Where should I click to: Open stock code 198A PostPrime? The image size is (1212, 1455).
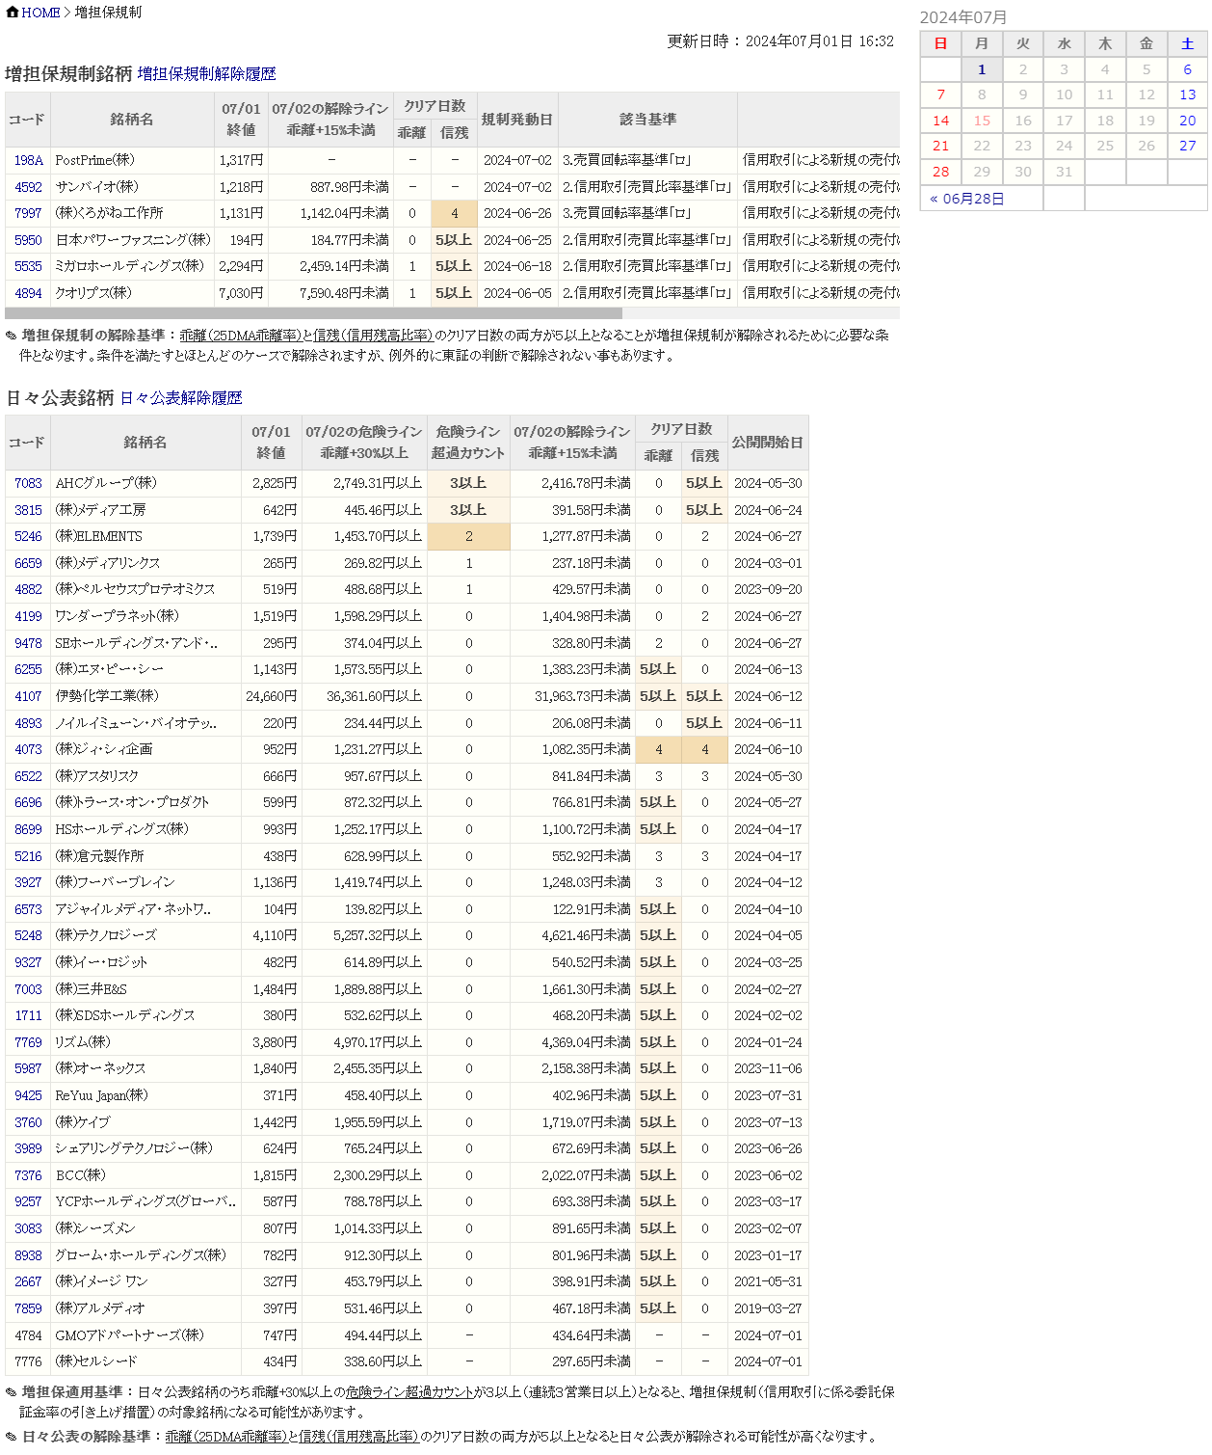pyautogui.click(x=28, y=160)
